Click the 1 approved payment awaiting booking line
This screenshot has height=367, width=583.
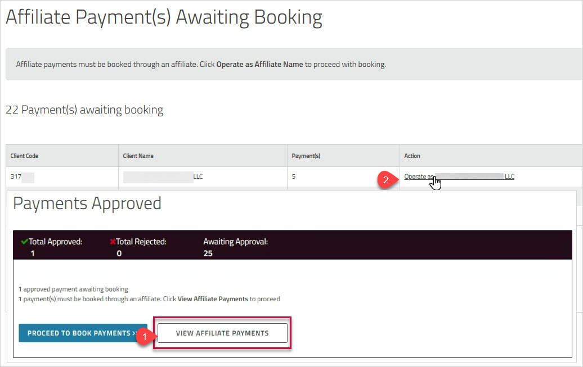73,289
